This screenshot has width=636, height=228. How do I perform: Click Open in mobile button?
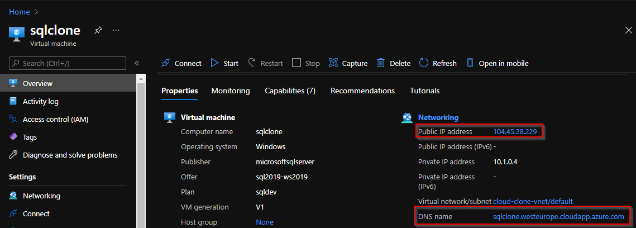498,63
